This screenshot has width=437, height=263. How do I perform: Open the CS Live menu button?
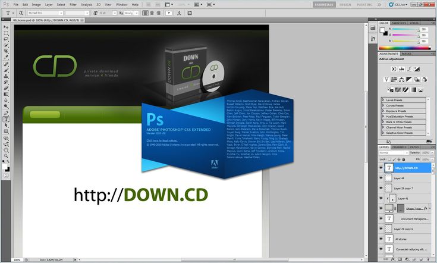[398, 4]
